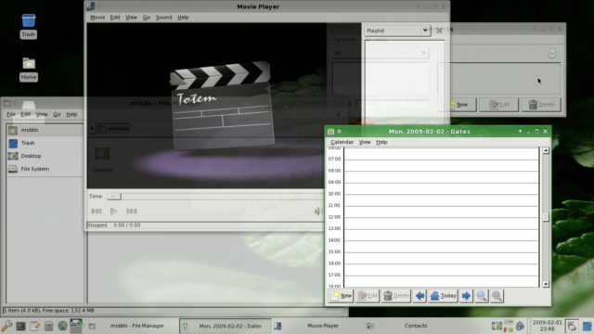
Task: Go to next day with right arrow in Dates
Action: click(466, 296)
